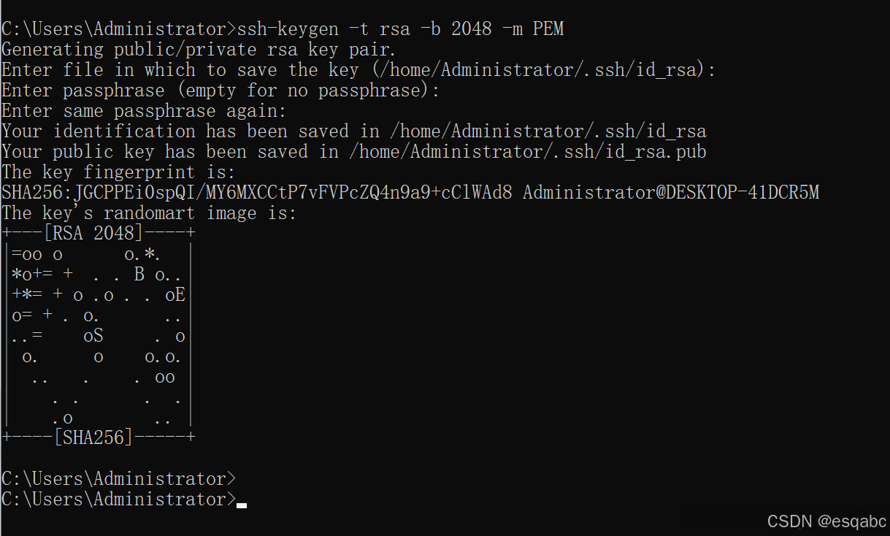
Task: Click the Administrator@DESKTOP-41DCR5M text
Action: [671, 193]
